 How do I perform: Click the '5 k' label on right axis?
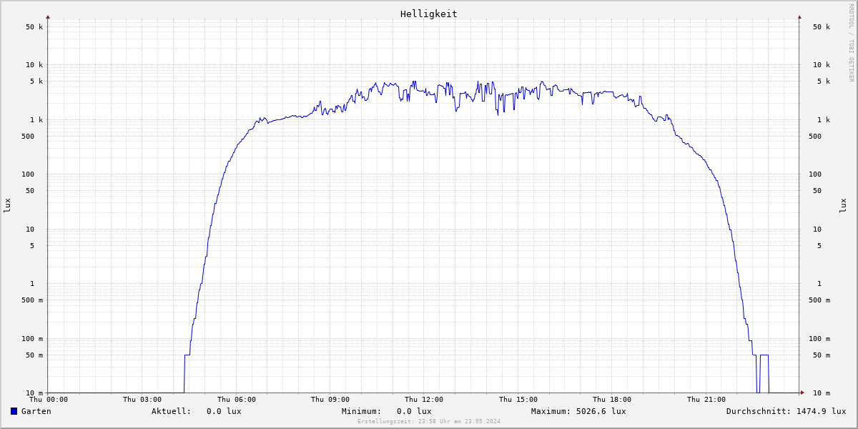click(x=824, y=82)
